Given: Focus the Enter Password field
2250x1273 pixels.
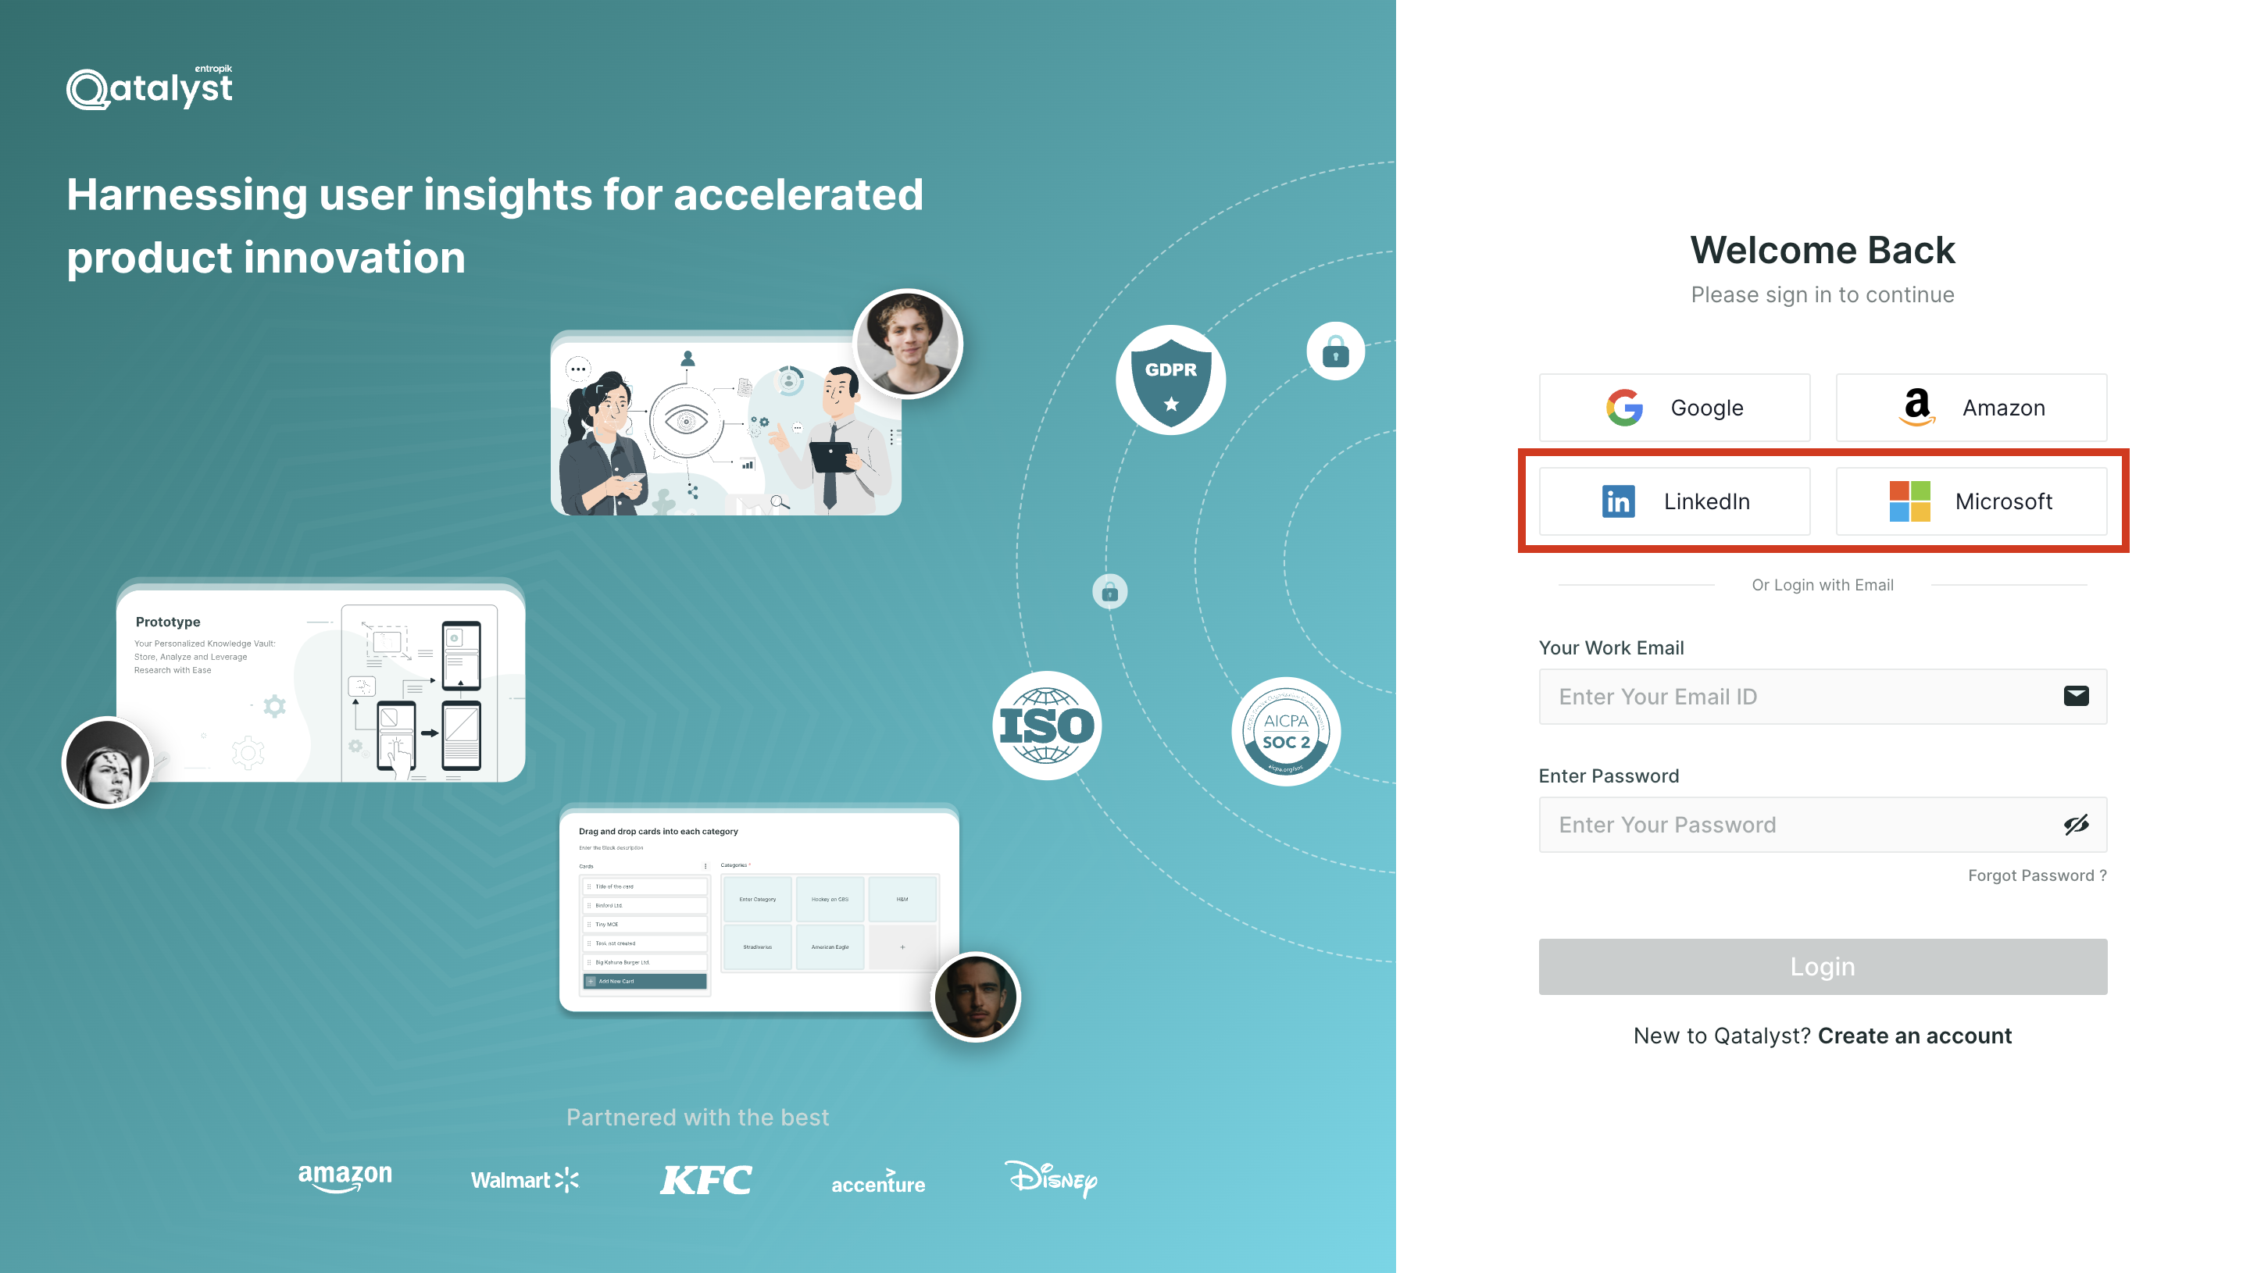Looking at the screenshot, I should pyautogui.click(x=1823, y=824).
